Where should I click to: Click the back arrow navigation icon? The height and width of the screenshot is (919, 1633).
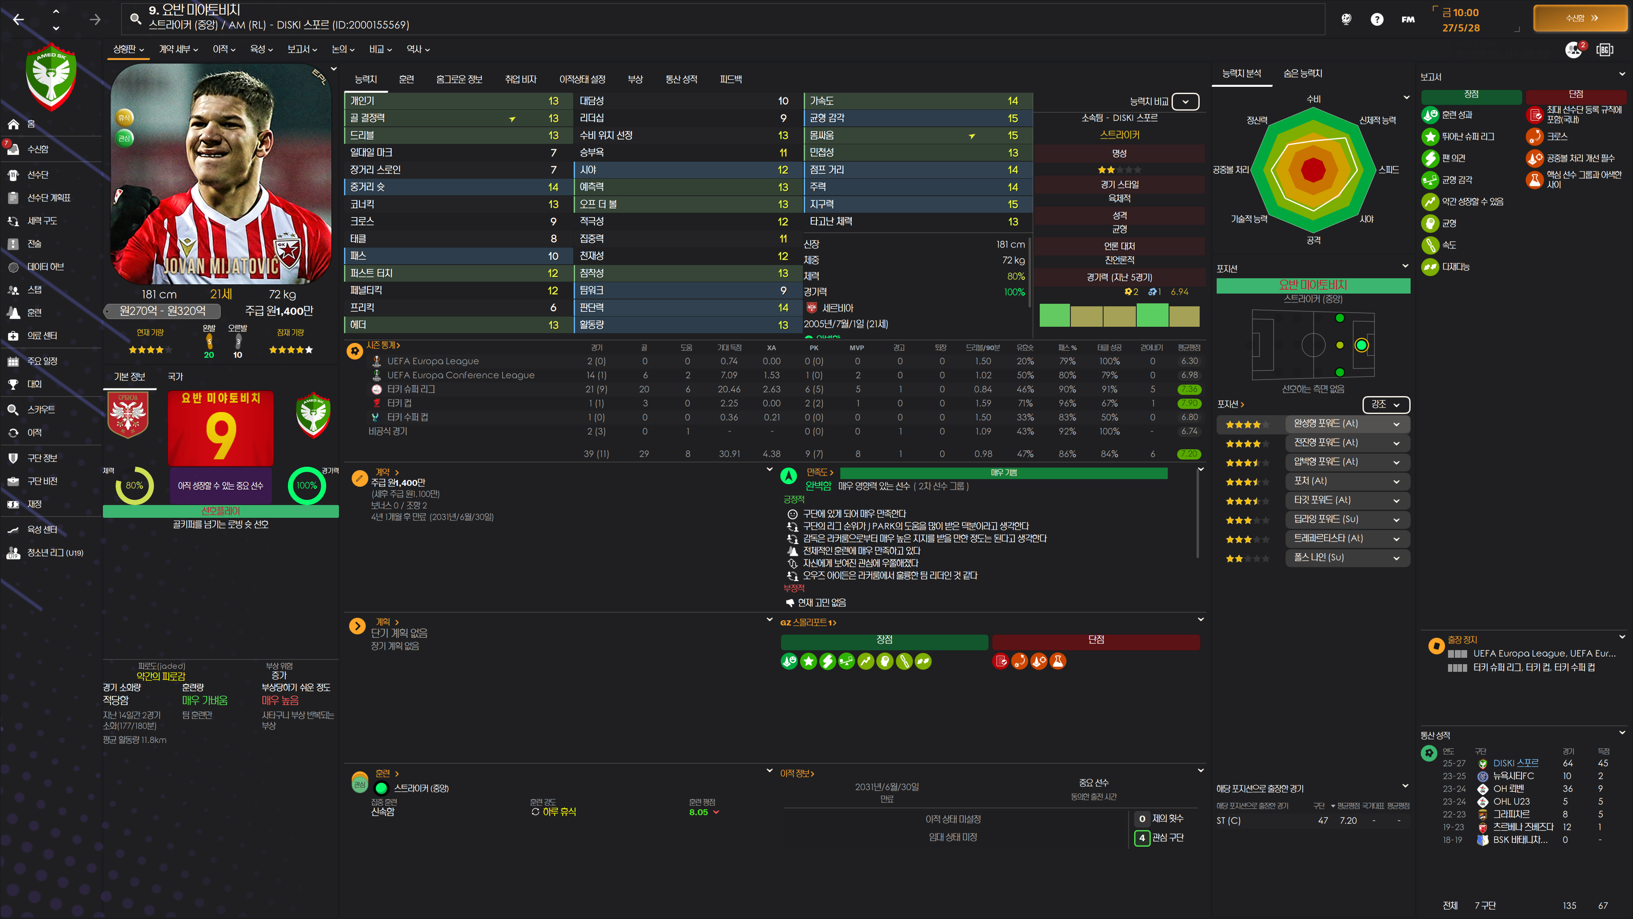[x=18, y=19]
